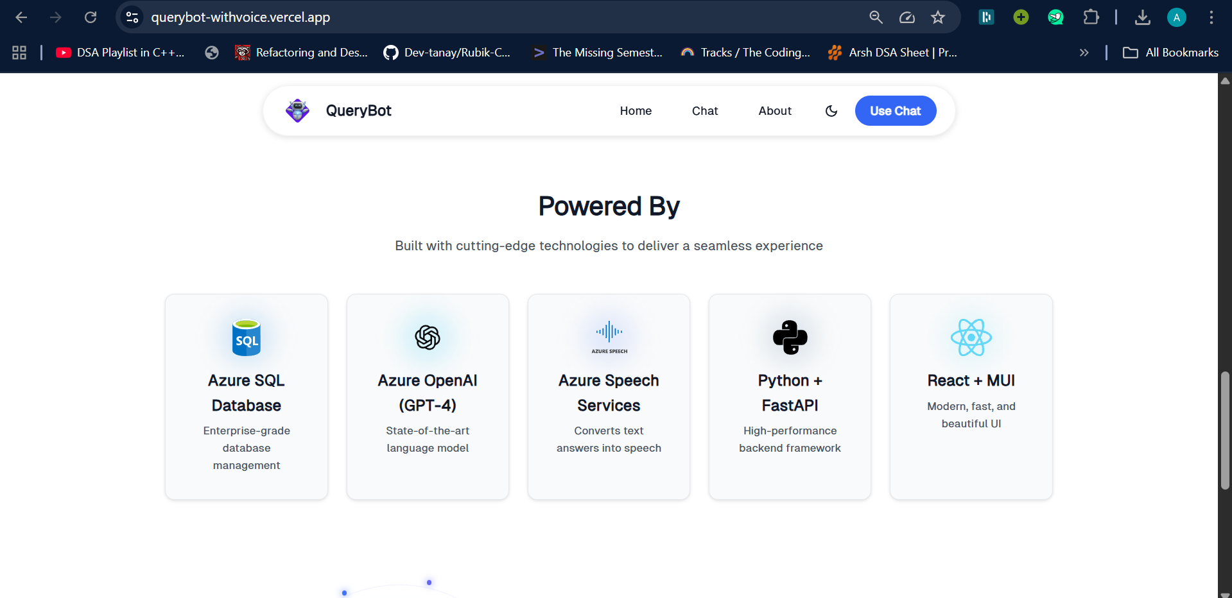Open the profile avatar labeled A
1232x598 pixels.
click(x=1176, y=17)
